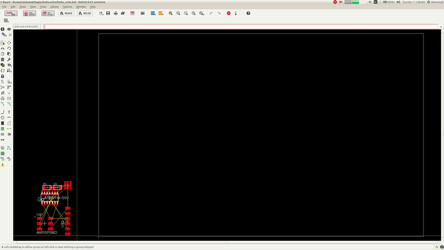Select the Arc tool
This screenshot has height=250, width=444.
tap(9, 118)
